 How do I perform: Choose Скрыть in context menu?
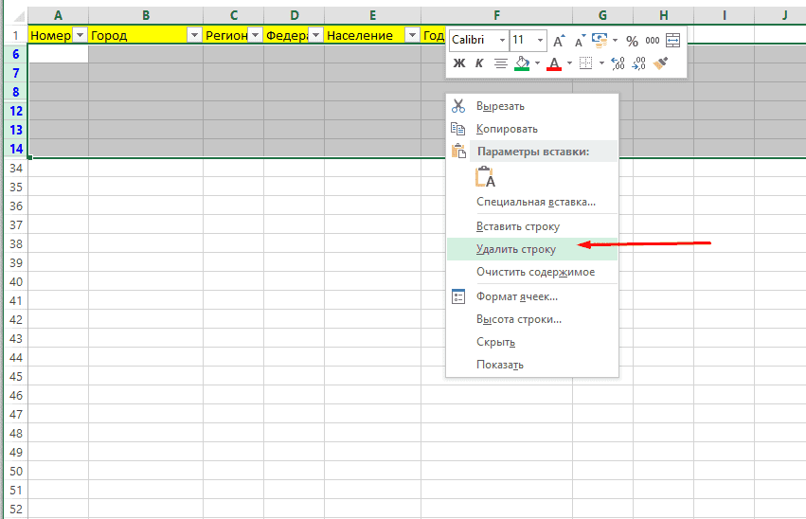532,342
